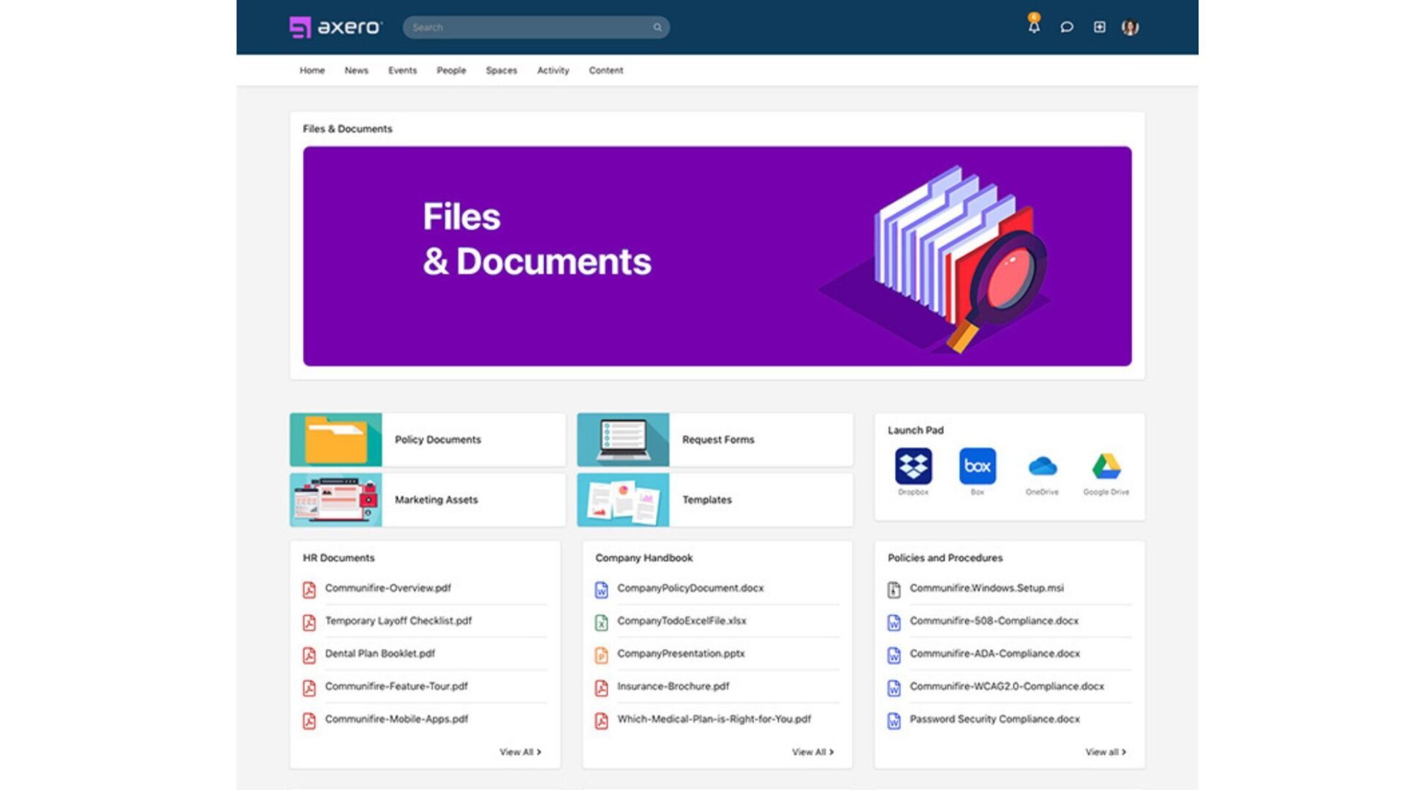The image size is (1404, 790).
Task: Open OneDrive cloud icon in Launch Pad
Action: point(1042,467)
